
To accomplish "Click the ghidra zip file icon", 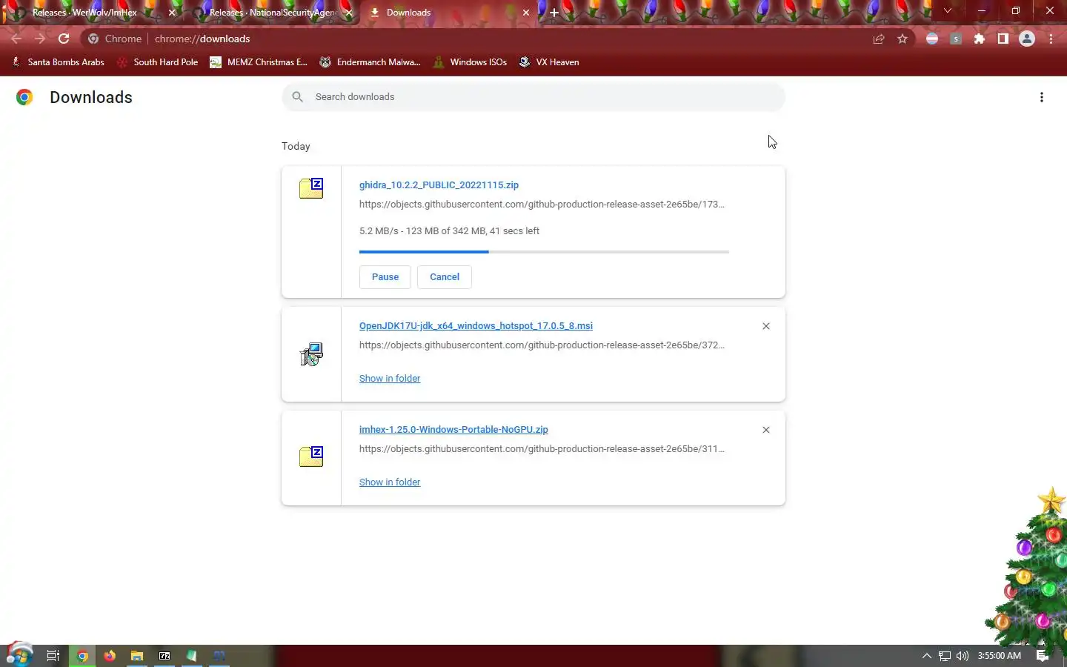I will point(311,188).
